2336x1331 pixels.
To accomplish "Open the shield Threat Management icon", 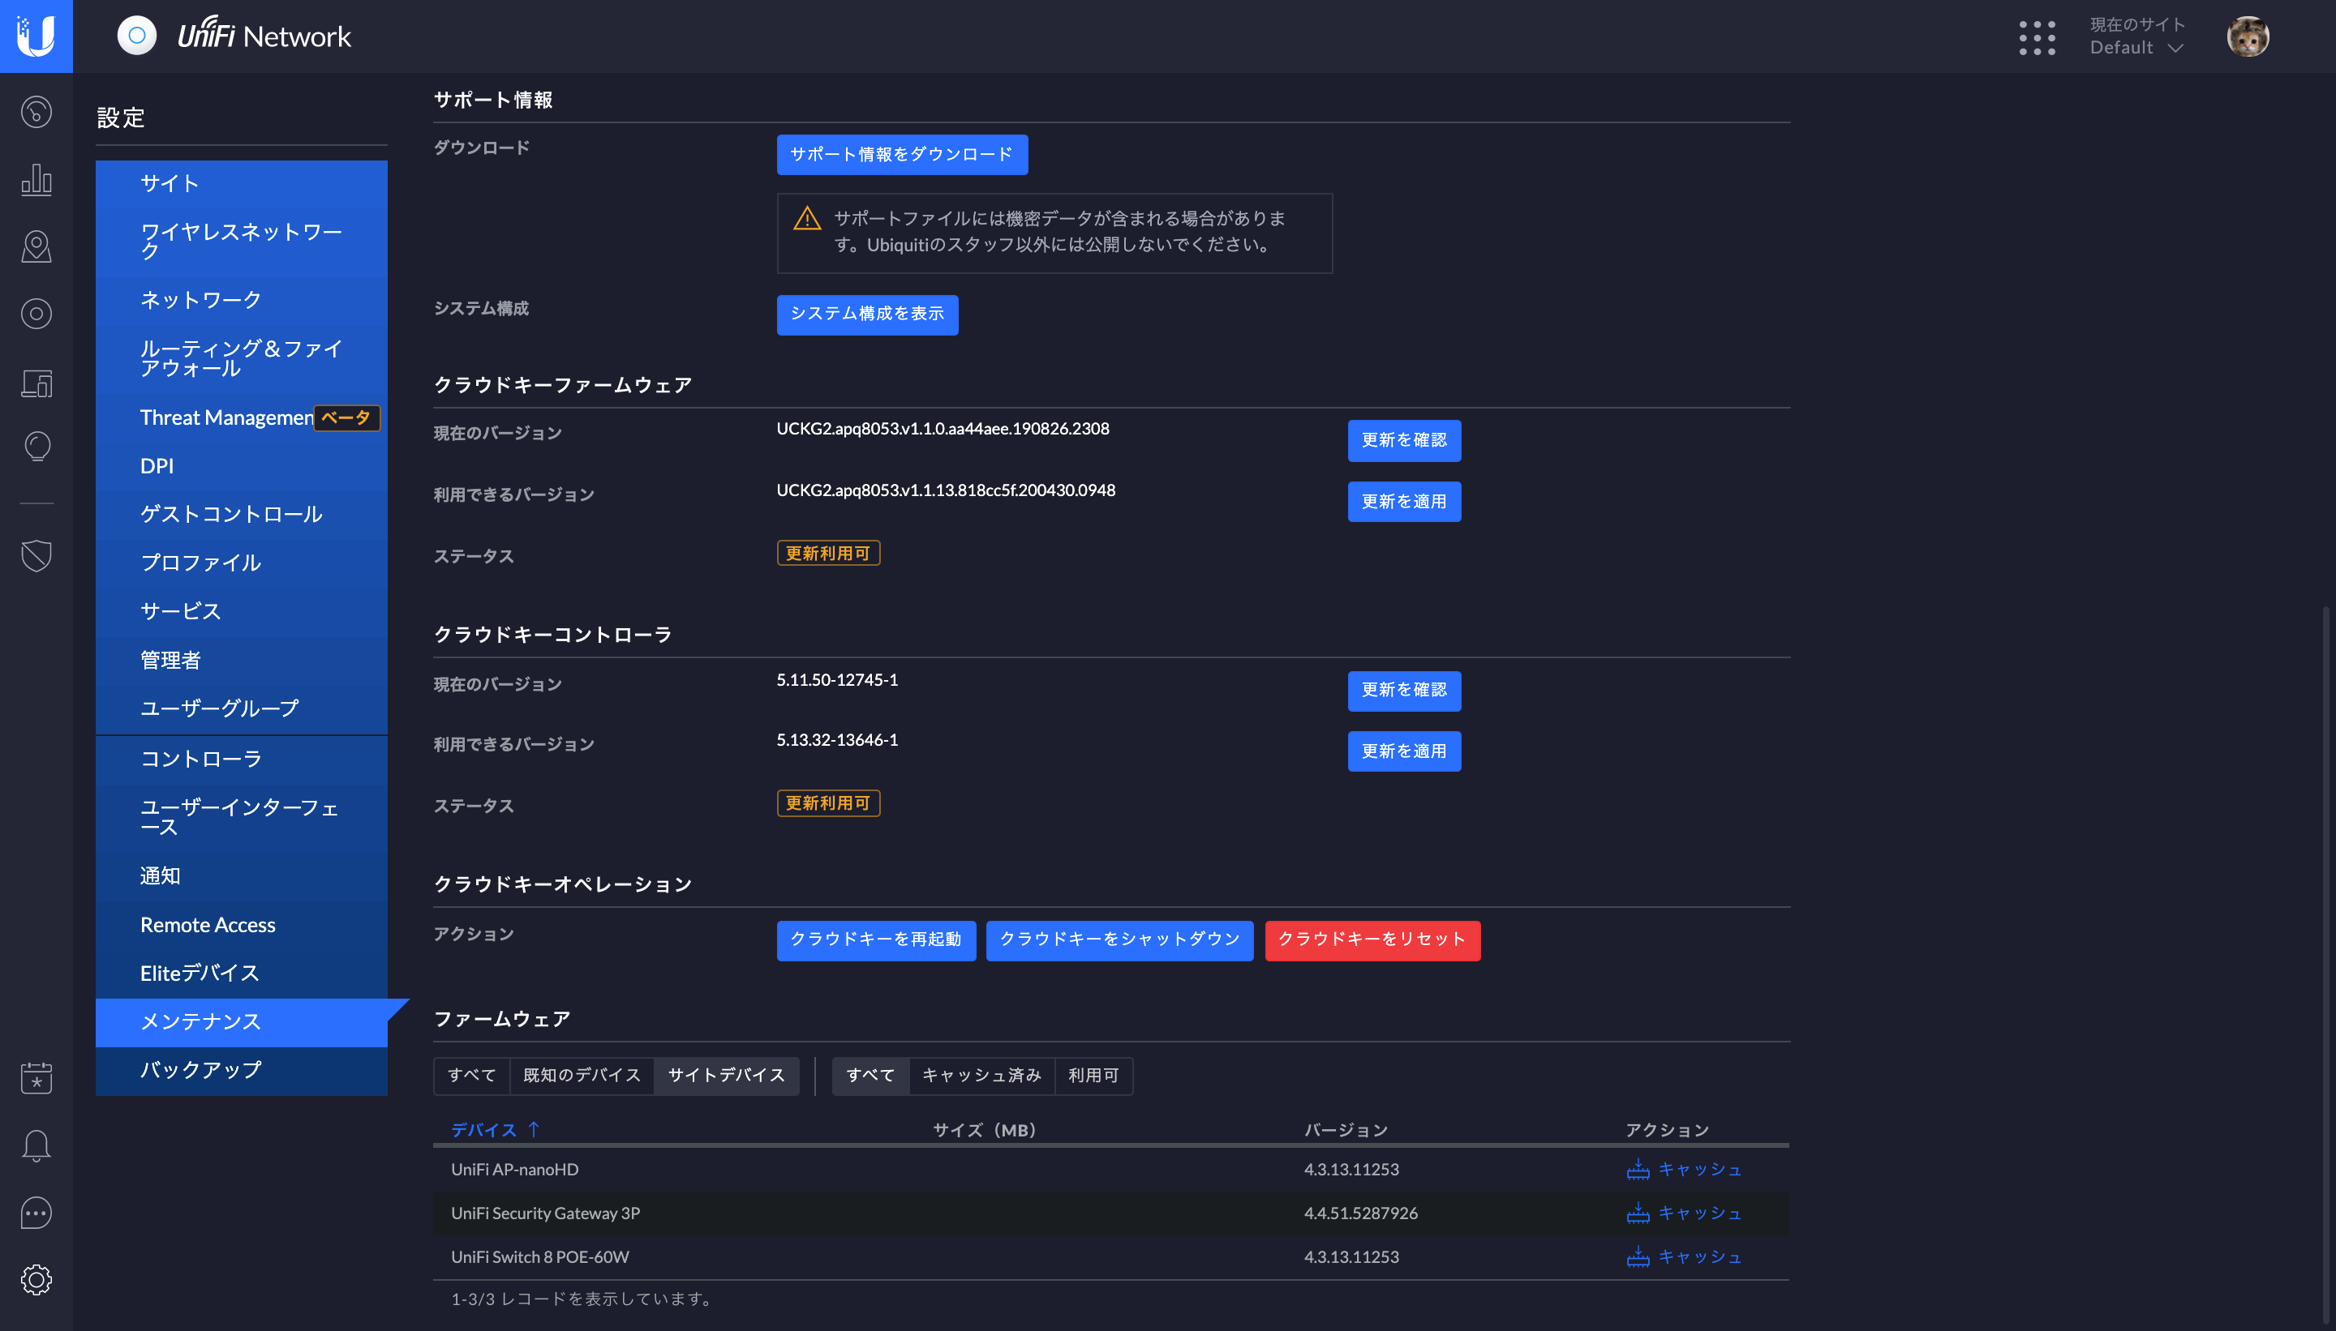I will tap(36, 555).
